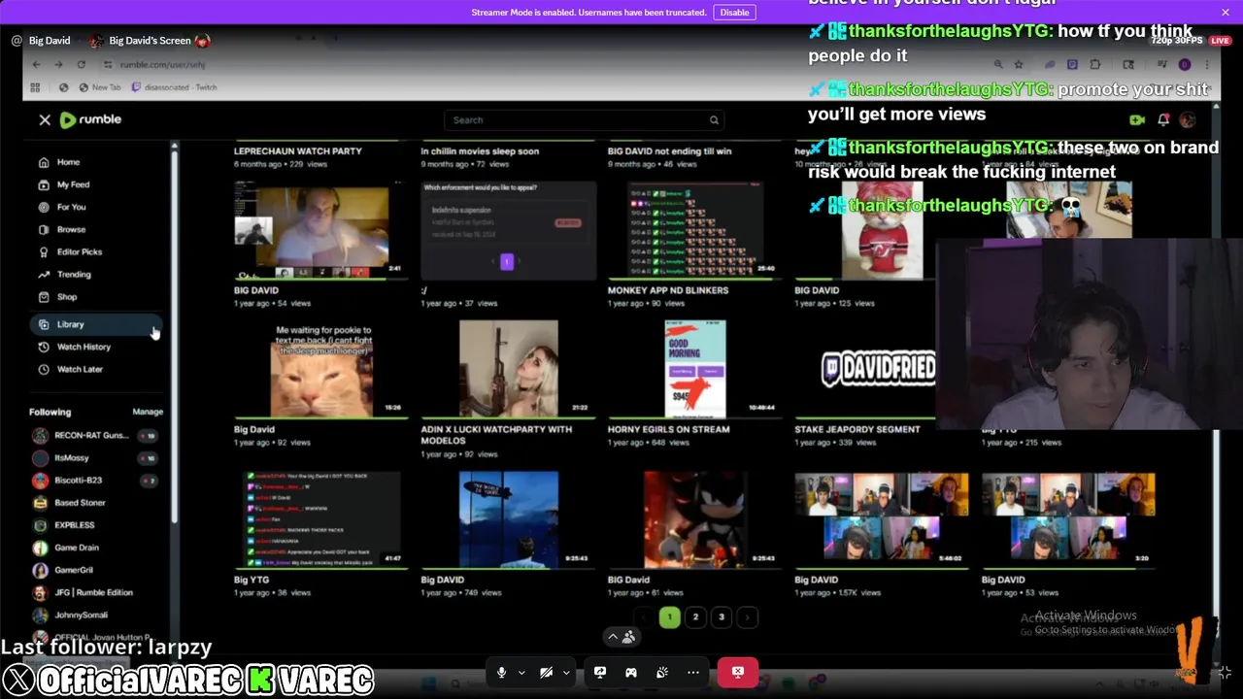Open ADIN X LUCKI WATCHPARTY video thumbnail
The width and height of the screenshot is (1243, 699).
(x=508, y=369)
